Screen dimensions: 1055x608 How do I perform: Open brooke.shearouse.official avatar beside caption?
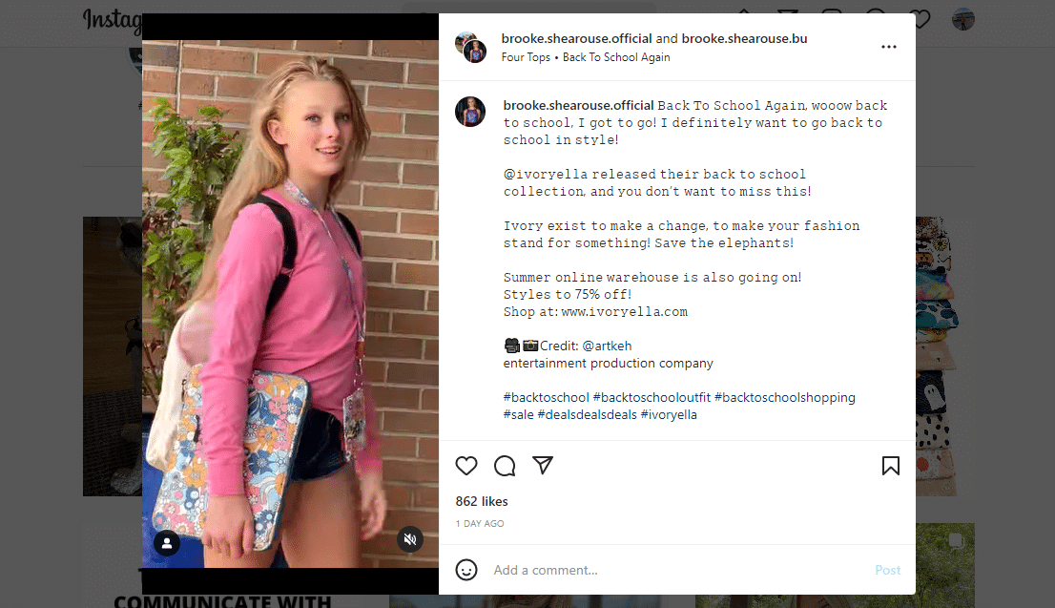pyautogui.click(x=470, y=112)
